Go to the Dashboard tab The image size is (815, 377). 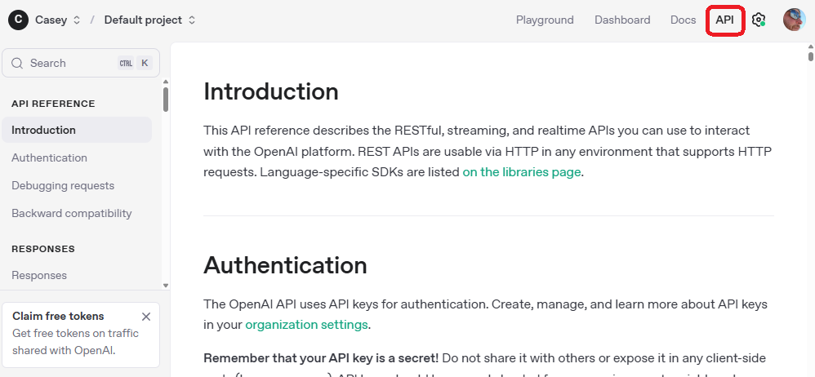tap(622, 20)
